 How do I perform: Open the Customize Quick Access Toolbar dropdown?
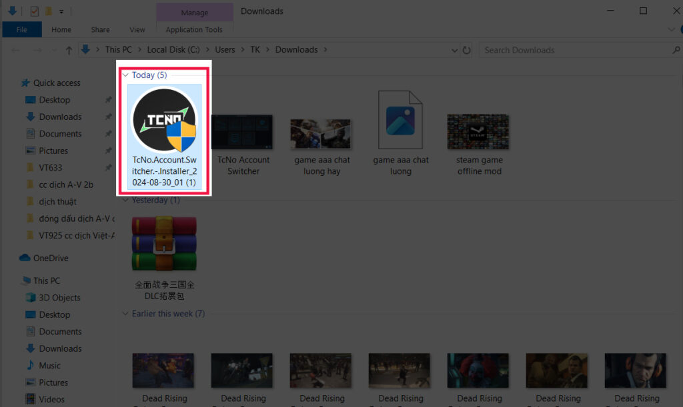(x=61, y=12)
